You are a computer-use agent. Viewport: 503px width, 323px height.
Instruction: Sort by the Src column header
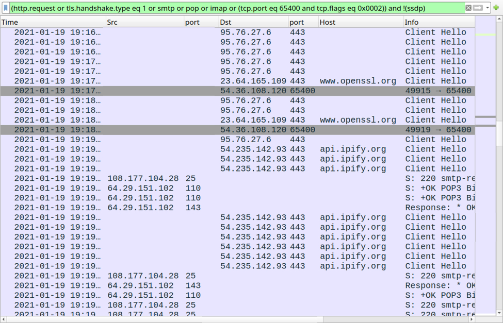144,22
